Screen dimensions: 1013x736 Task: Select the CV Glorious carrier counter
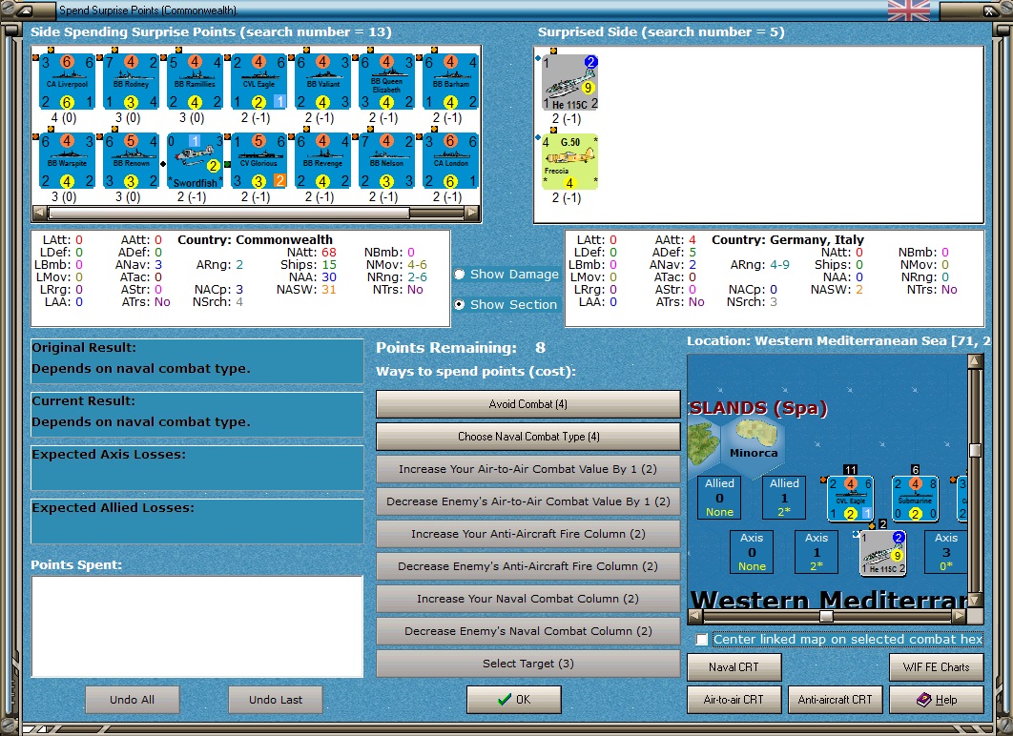259,161
